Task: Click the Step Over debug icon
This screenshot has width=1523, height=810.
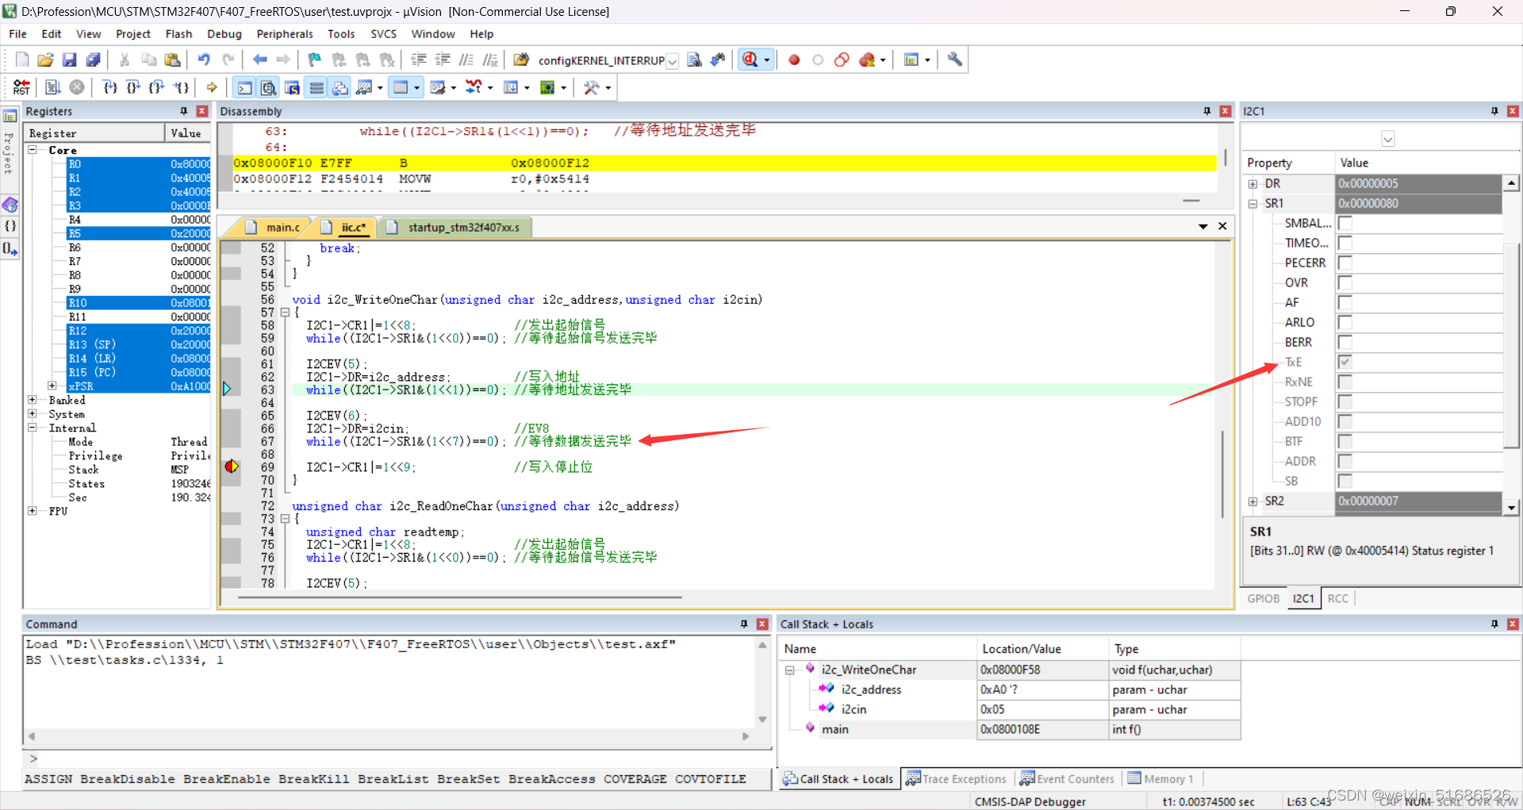Action: pos(132,87)
